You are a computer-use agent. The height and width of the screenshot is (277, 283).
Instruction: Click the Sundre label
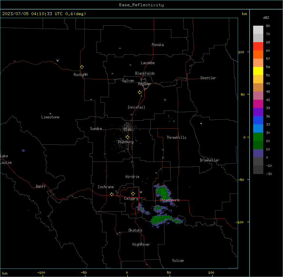96,129
